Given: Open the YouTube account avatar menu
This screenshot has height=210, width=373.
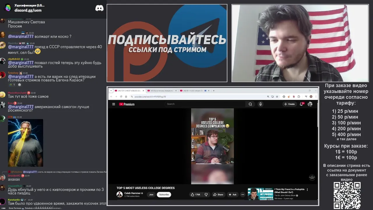Looking at the screenshot, I should 310,104.
